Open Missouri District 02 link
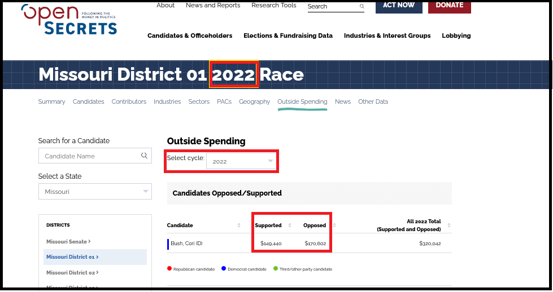This screenshot has width=553, height=292. click(72, 272)
